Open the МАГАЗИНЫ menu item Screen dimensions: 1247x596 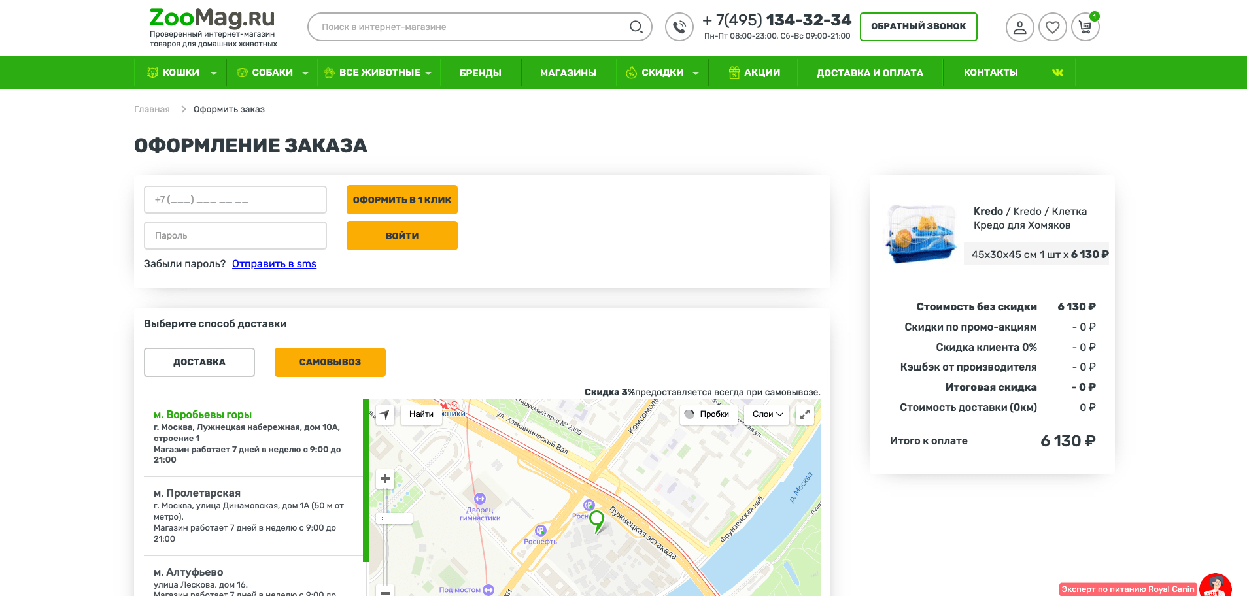(x=568, y=73)
